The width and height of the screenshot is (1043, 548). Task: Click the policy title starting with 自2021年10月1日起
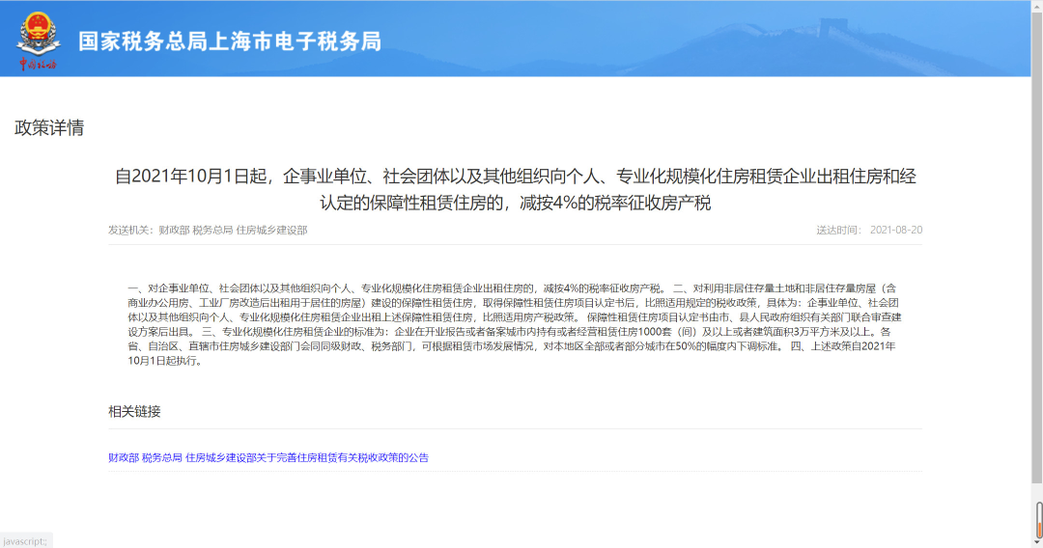point(515,177)
